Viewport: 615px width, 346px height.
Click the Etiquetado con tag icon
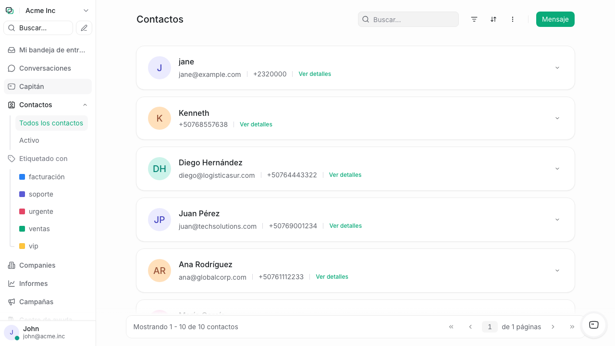pyautogui.click(x=11, y=159)
